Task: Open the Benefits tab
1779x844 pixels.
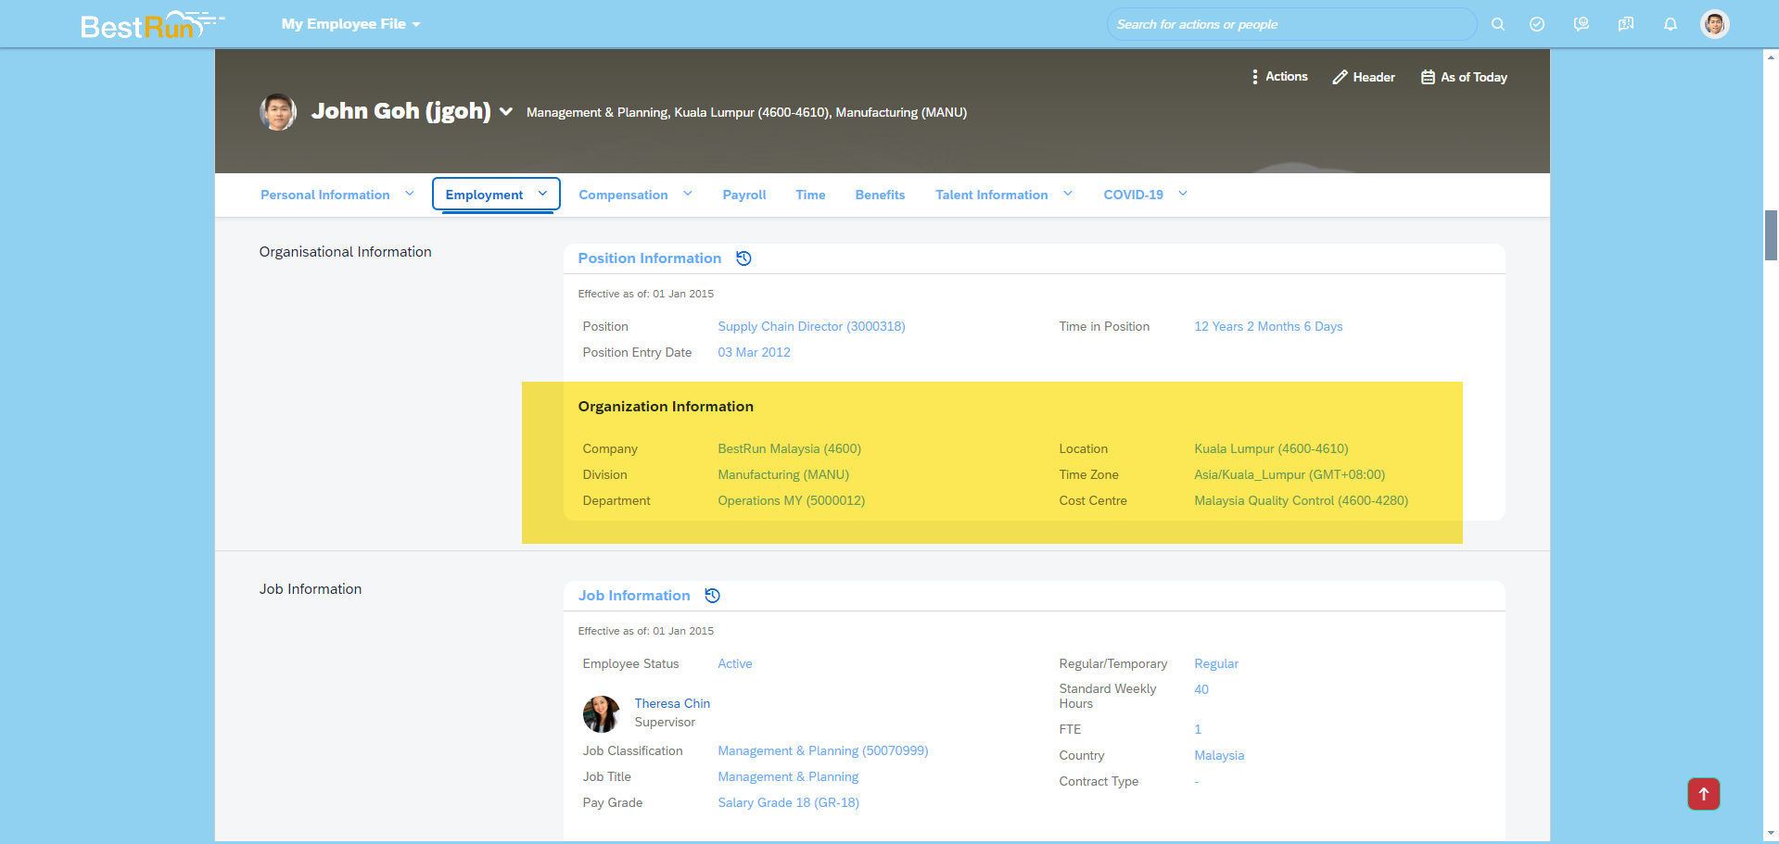Action: pos(880,195)
